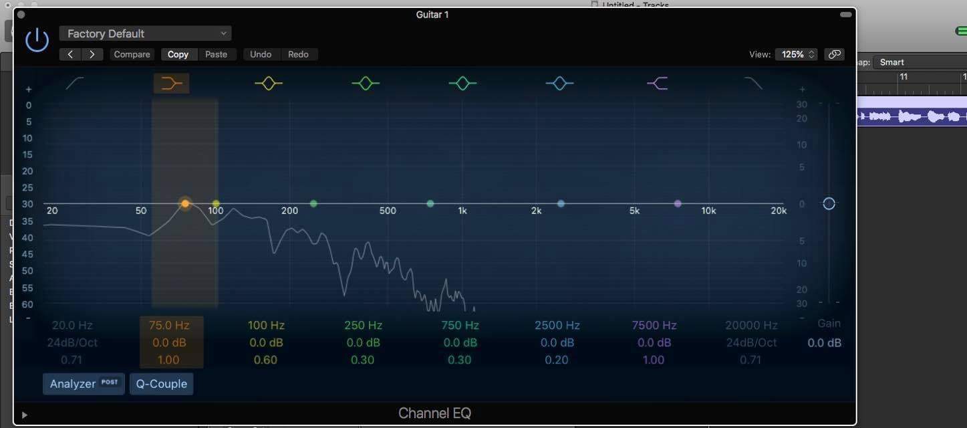The image size is (967, 428).
Task: Open the Factory Default preset dropdown
Action: (145, 33)
